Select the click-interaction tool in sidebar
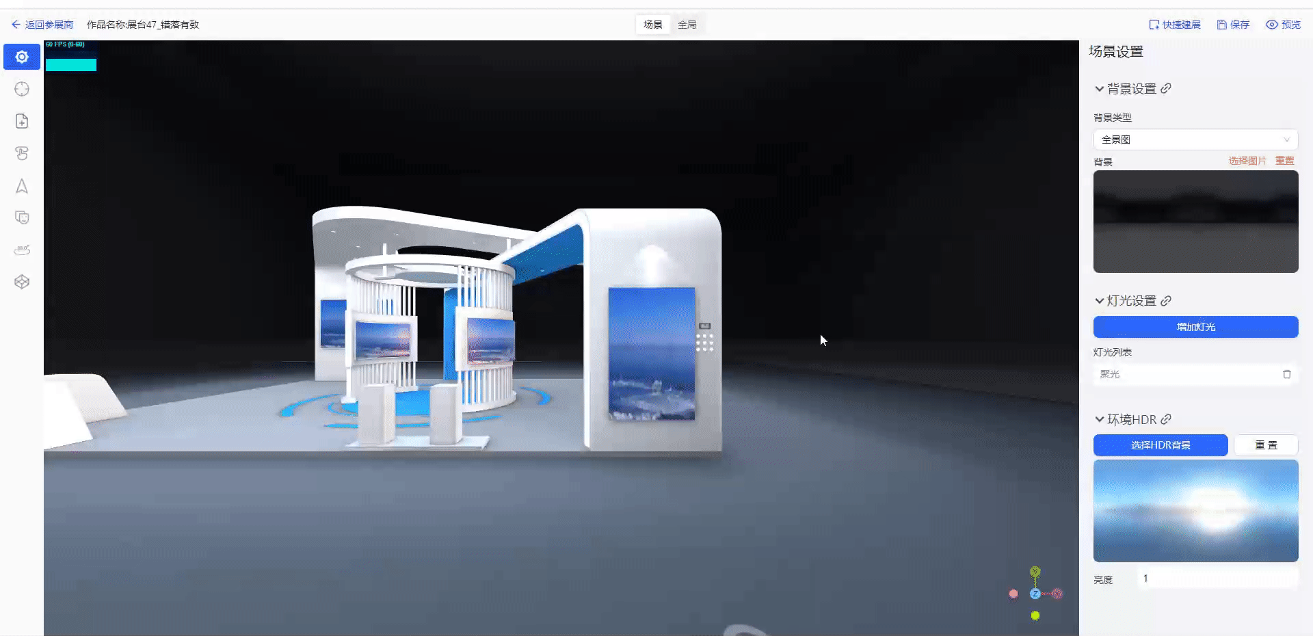 [22, 153]
